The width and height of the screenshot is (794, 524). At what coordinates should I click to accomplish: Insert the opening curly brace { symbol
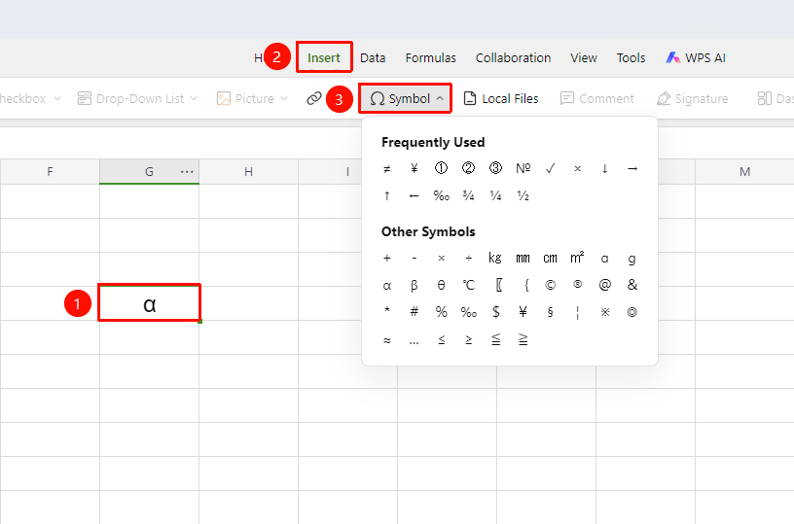pyautogui.click(x=526, y=286)
